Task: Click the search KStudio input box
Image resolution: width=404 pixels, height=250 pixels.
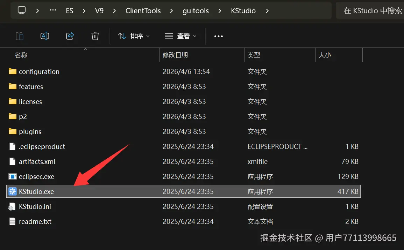Action: pyautogui.click(x=370, y=10)
